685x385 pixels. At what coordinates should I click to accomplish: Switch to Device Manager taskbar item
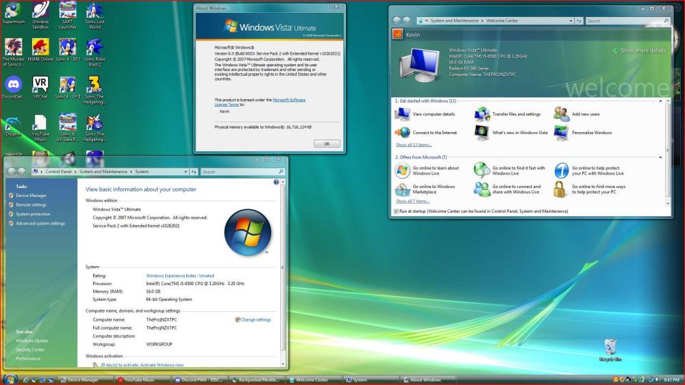click(82, 380)
